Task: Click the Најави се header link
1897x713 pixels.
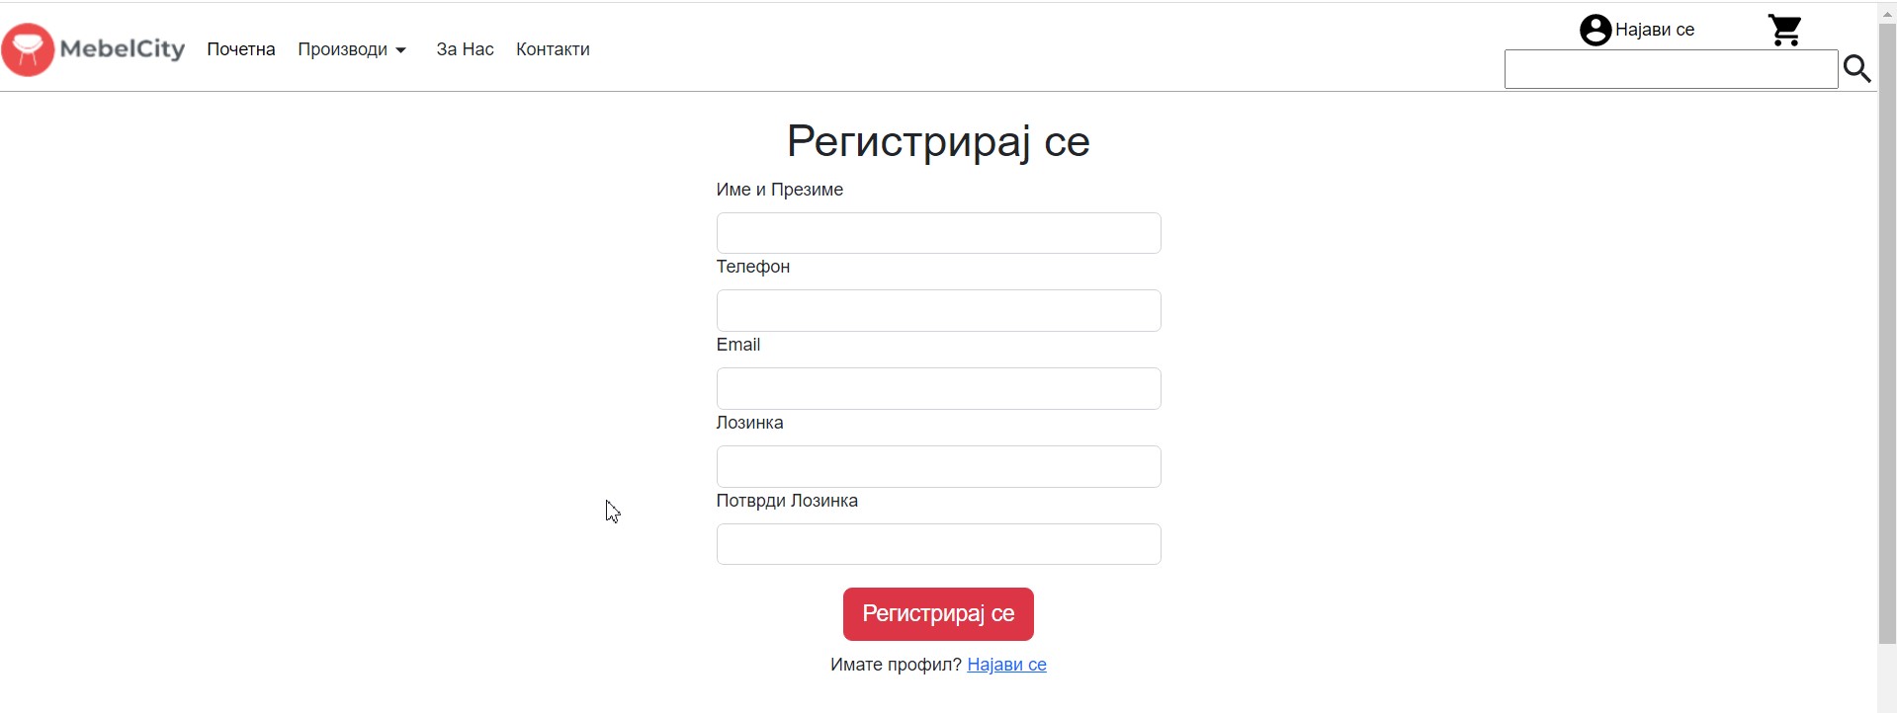Action: [1654, 31]
